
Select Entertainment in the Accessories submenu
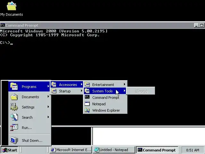105,85
